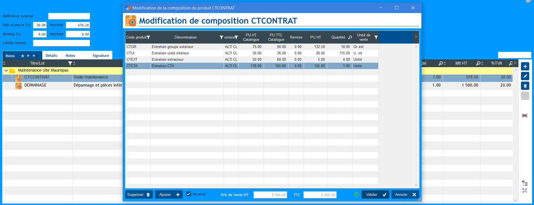Click the Ajouter button
Screen dimensions: 534x205
coord(169,195)
